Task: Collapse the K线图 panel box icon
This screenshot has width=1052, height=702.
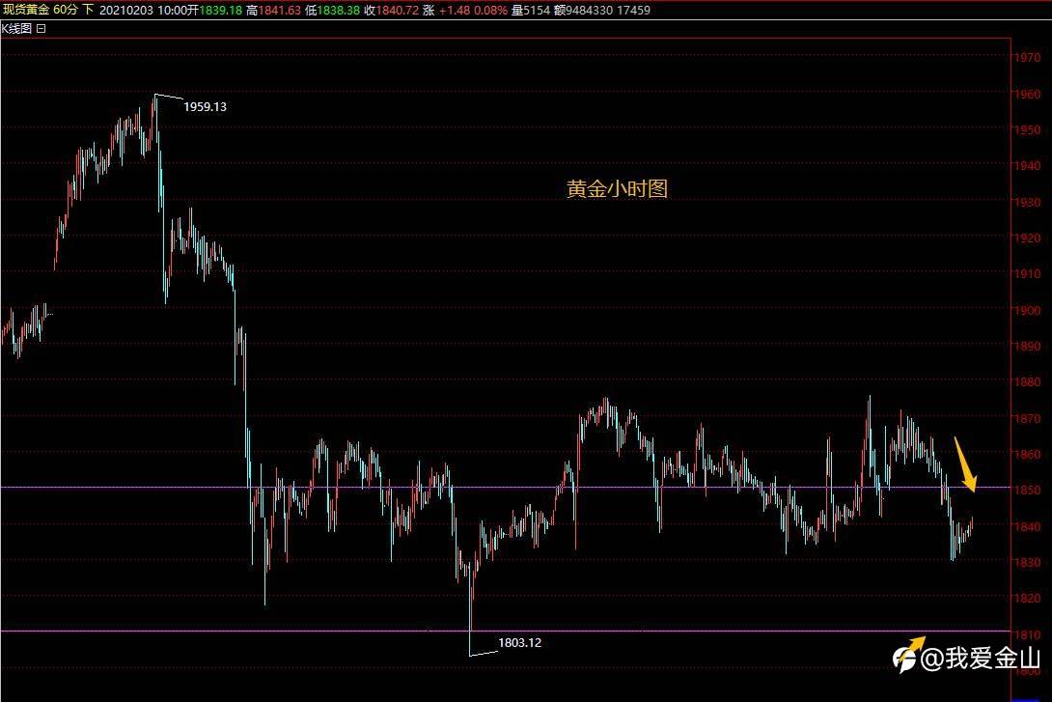Action: point(41,29)
